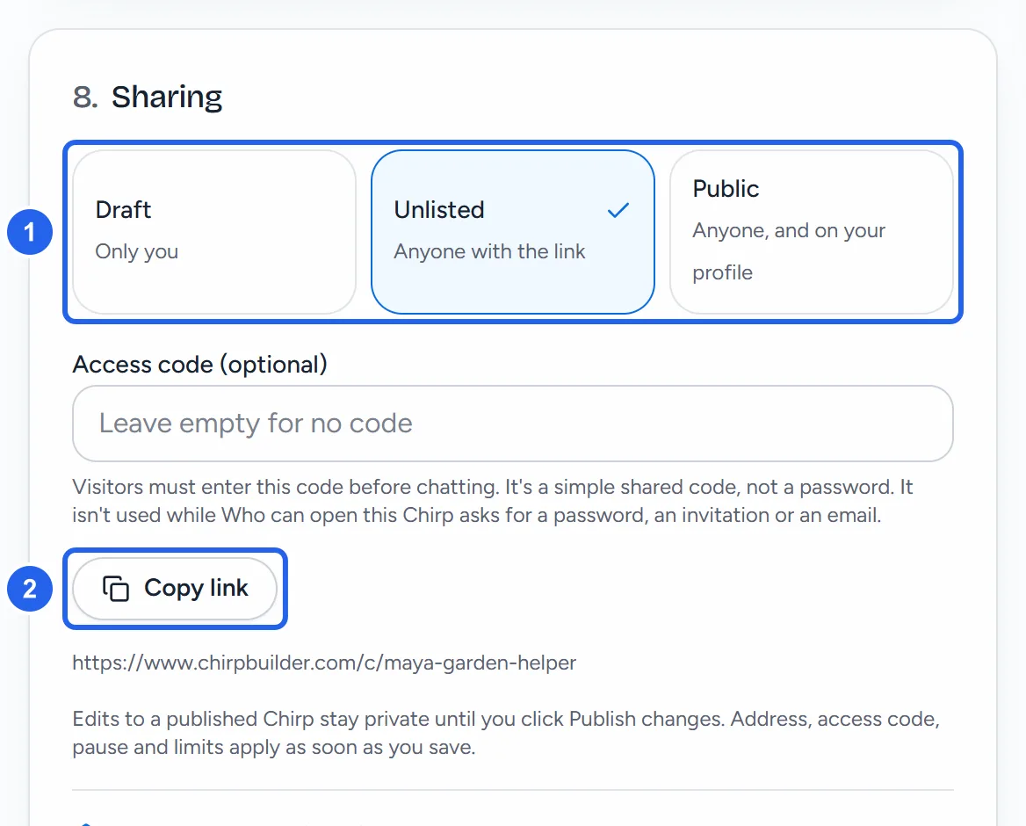Click the 'Anyone with the link' description

489,252
